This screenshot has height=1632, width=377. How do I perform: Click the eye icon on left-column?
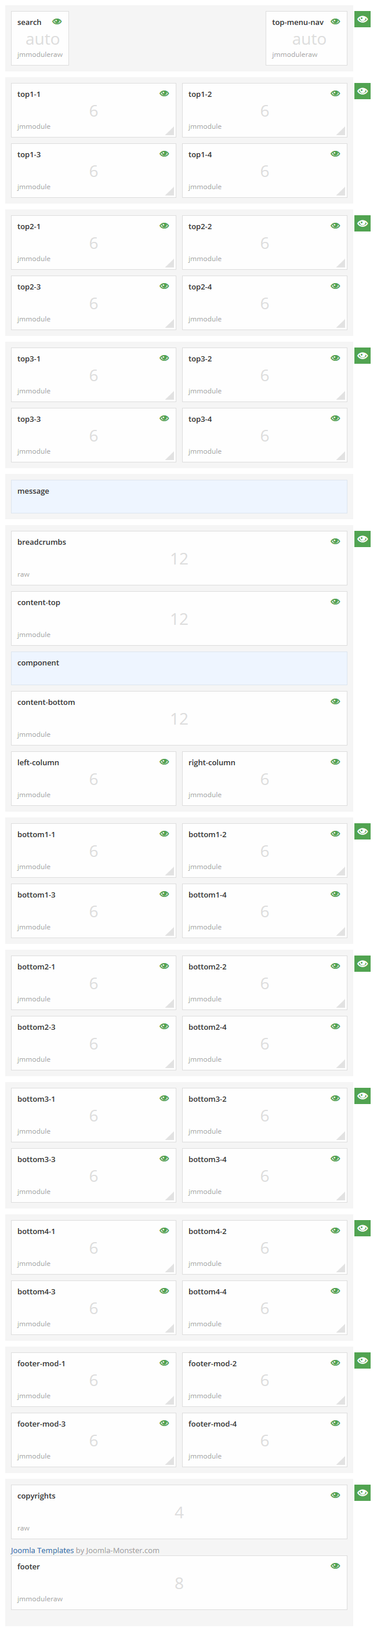(164, 761)
